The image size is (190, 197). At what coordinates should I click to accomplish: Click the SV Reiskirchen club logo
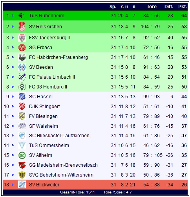pyautogui.click(x=22, y=27)
